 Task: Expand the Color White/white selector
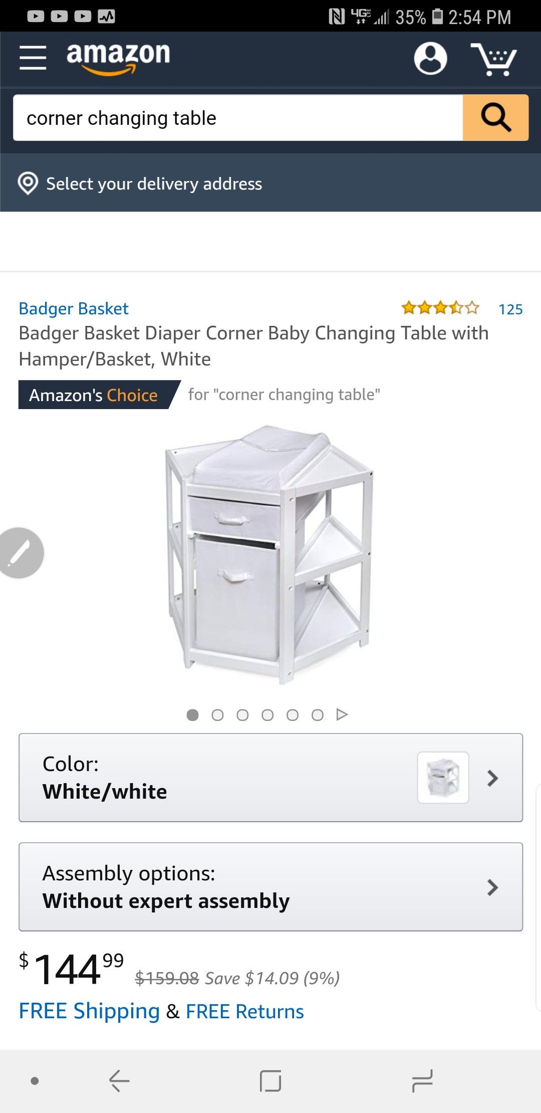(270, 778)
